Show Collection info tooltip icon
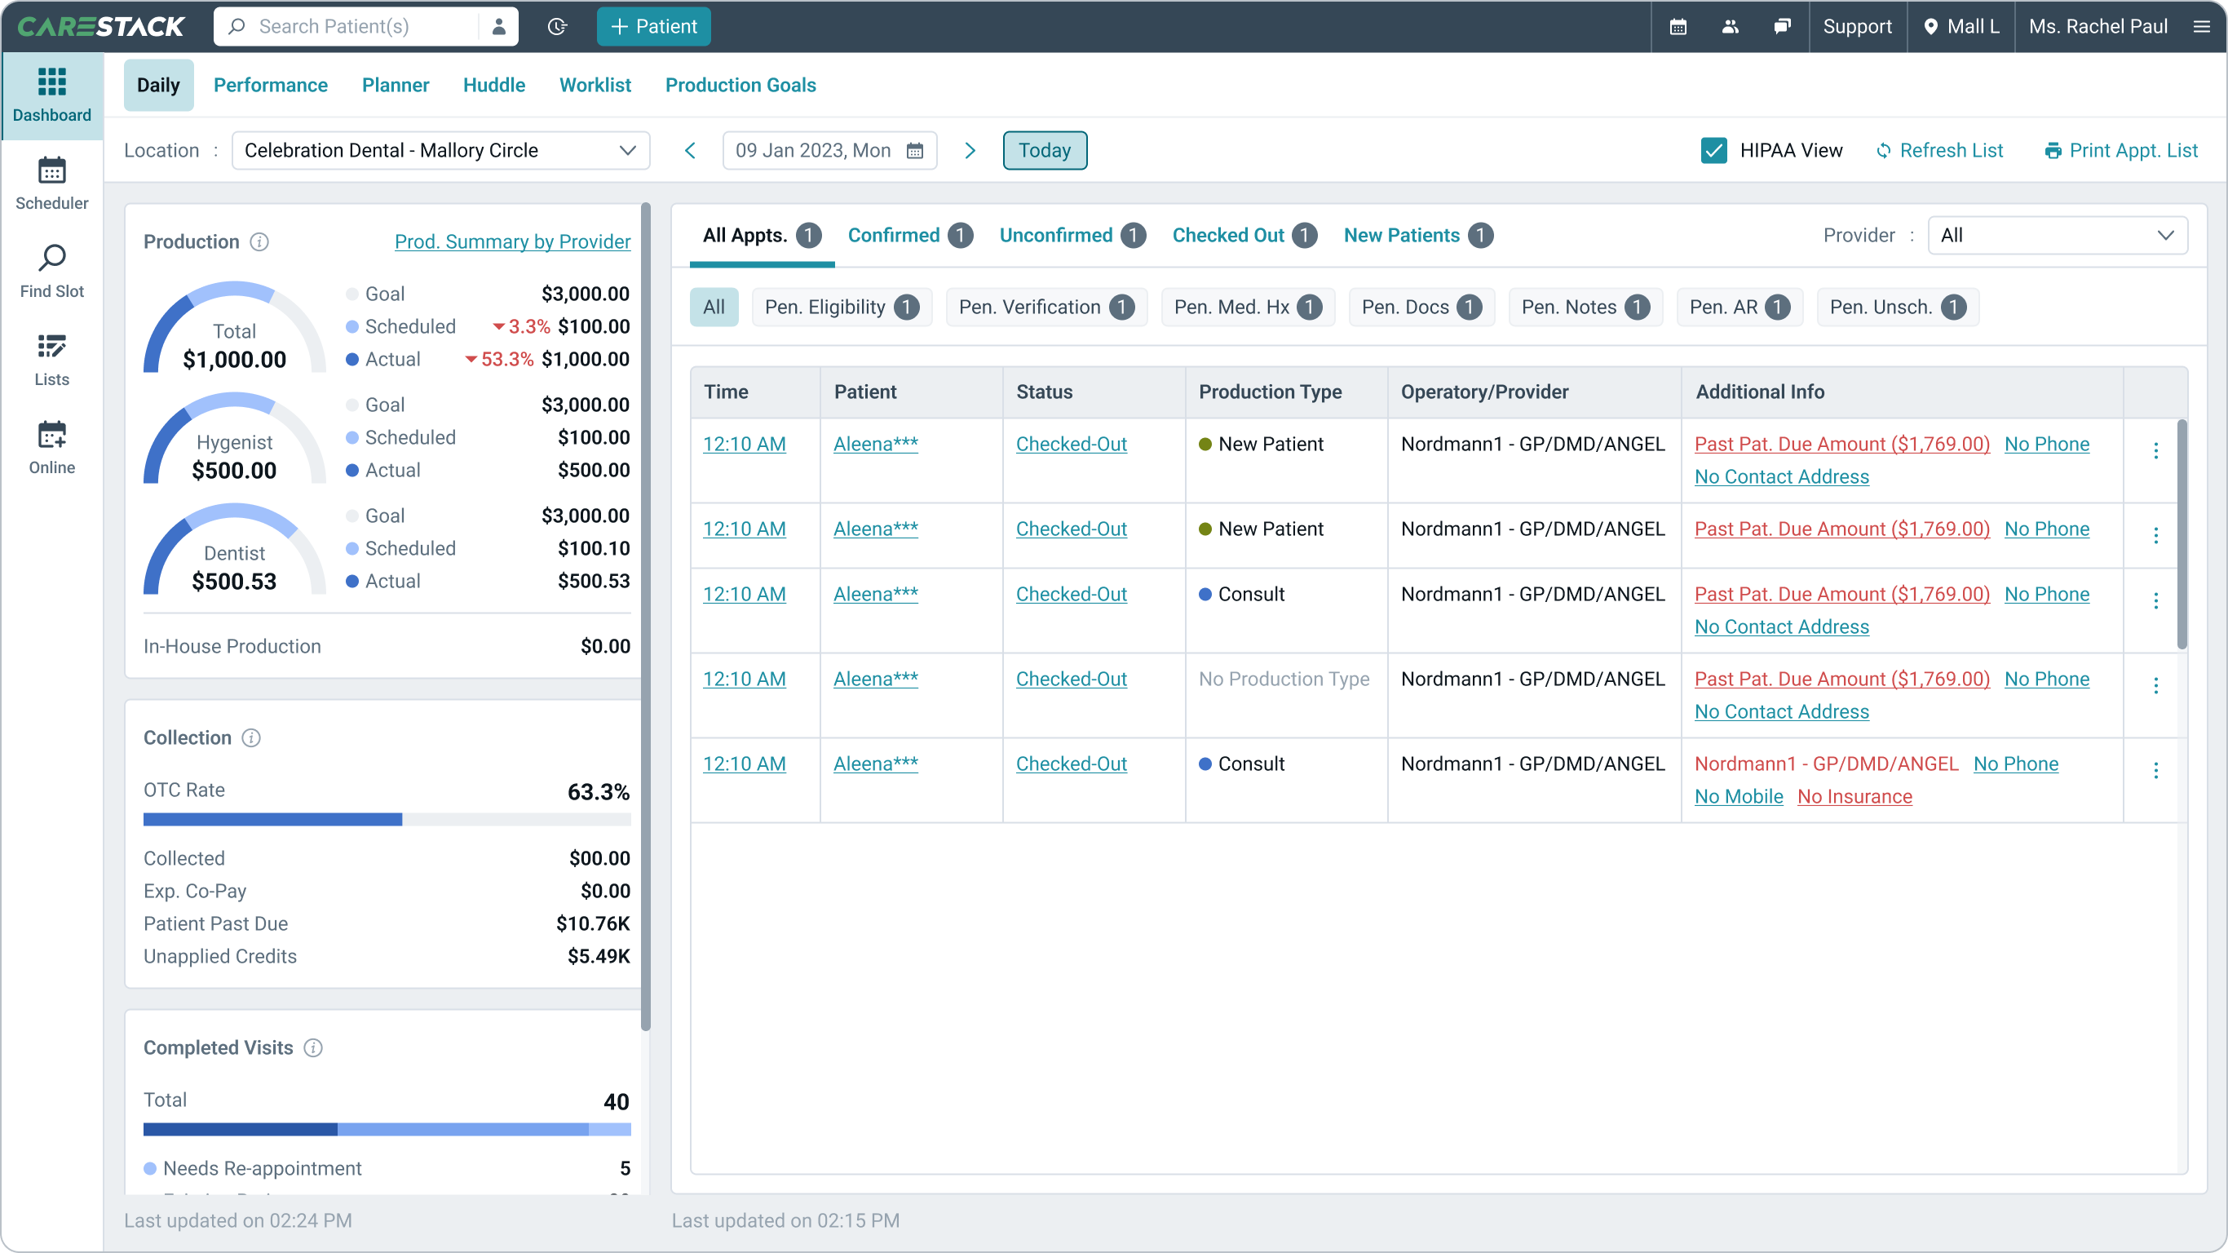 (252, 738)
